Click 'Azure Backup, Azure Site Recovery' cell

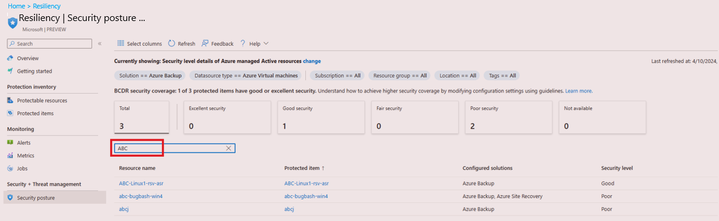click(503, 196)
